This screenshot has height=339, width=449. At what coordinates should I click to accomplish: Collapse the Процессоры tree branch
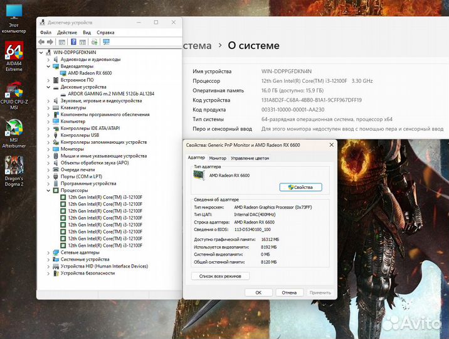tap(48, 190)
